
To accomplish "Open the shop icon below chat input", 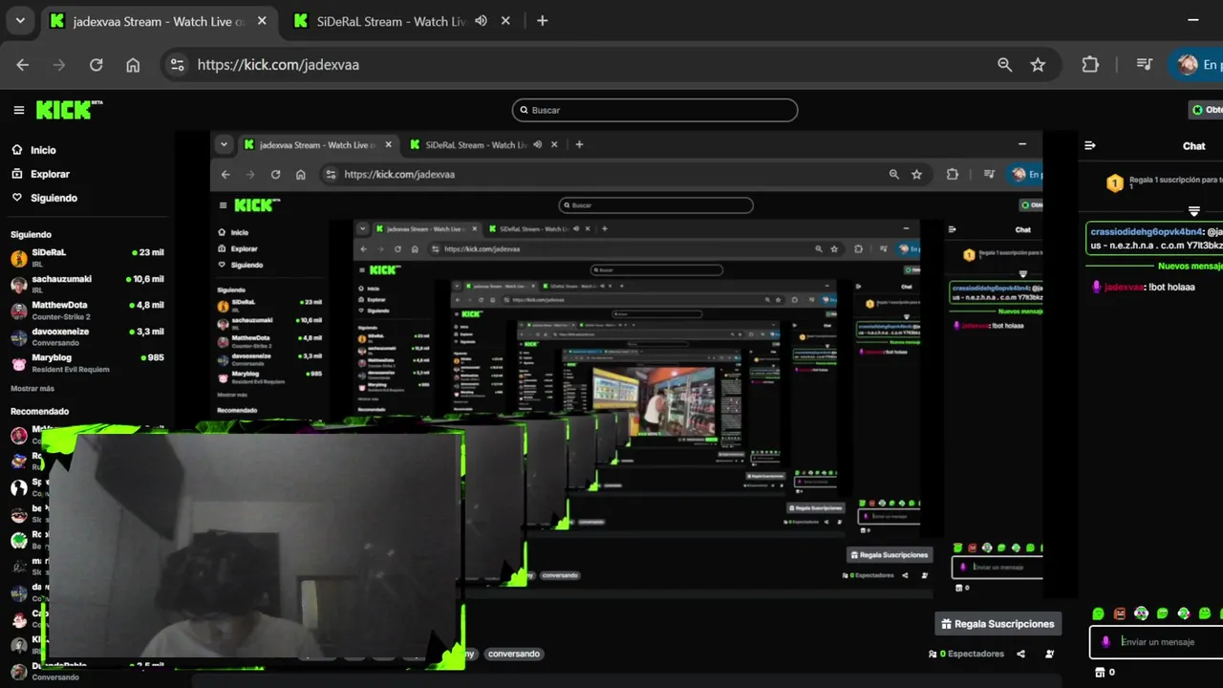I will 1099,672.
